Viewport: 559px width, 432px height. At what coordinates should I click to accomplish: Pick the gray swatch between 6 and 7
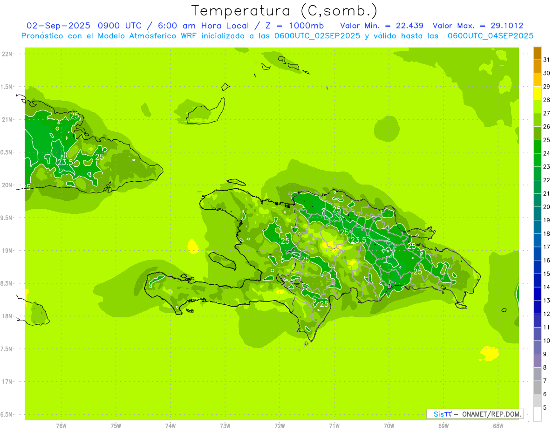pyautogui.click(x=537, y=387)
